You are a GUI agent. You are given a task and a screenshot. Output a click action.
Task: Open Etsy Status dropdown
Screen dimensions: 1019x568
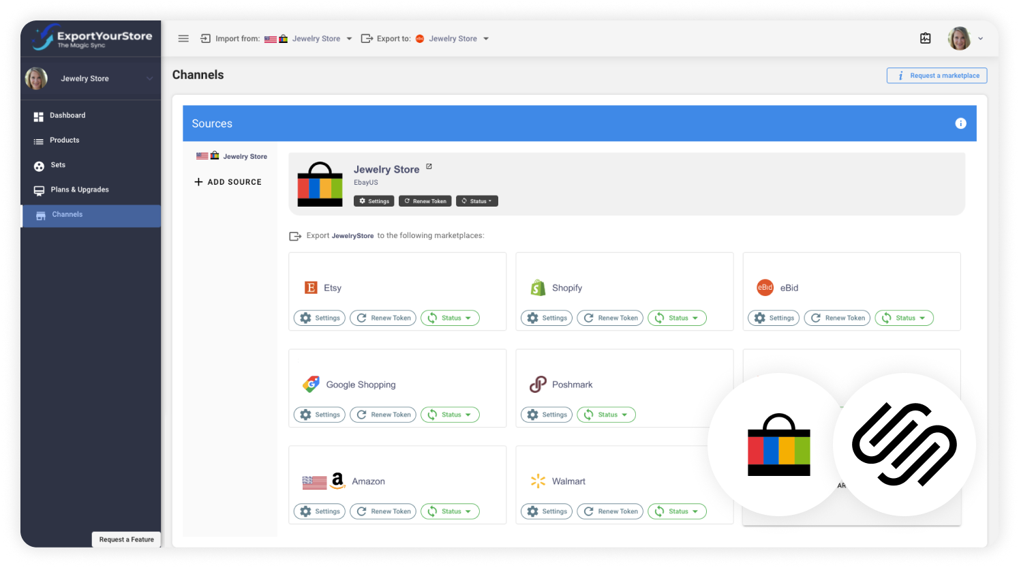(450, 318)
